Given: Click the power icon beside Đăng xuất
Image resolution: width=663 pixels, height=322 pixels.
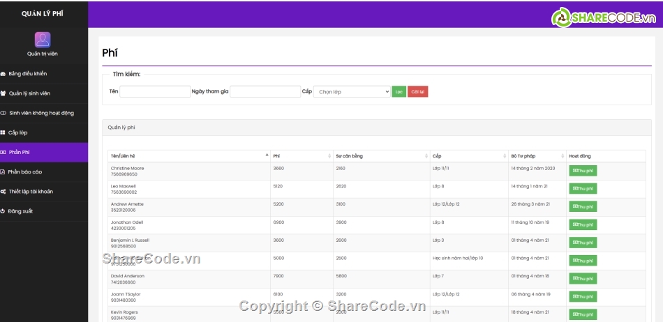Looking at the screenshot, I should click(x=3, y=211).
